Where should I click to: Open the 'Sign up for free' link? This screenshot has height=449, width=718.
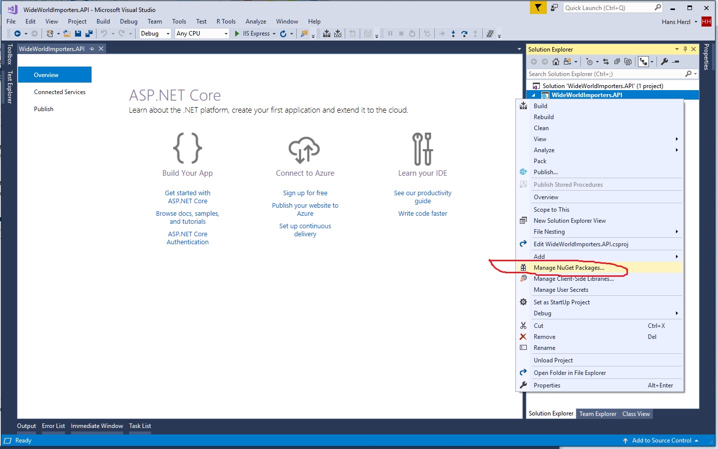coord(305,193)
